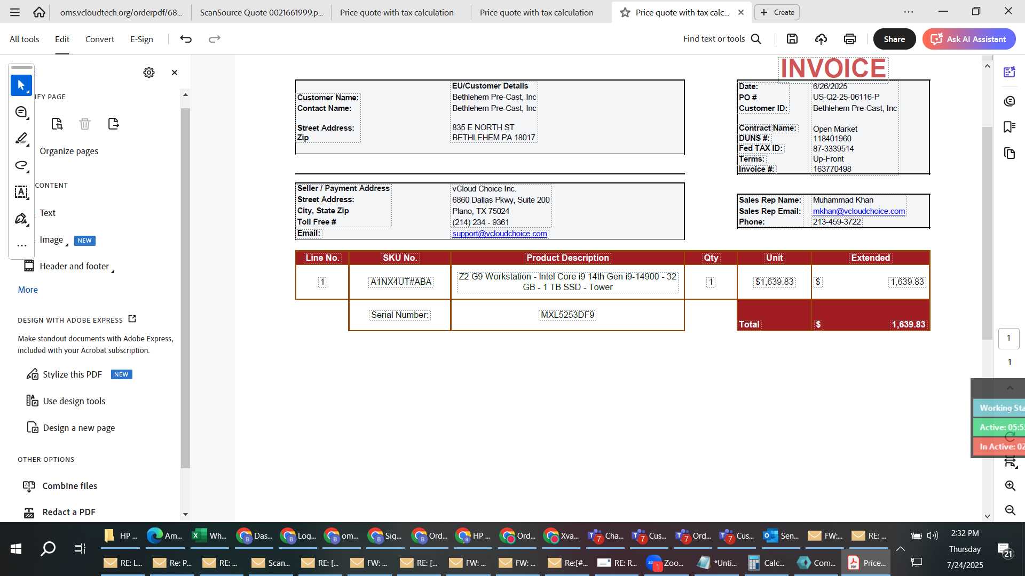Click Ask AI Assistant button

pyautogui.click(x=969, y=39)
